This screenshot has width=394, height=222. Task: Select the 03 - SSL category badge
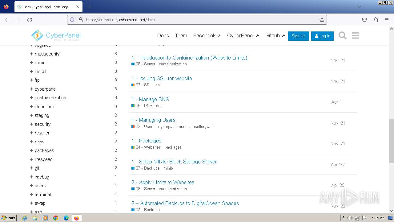pos(142,85)
